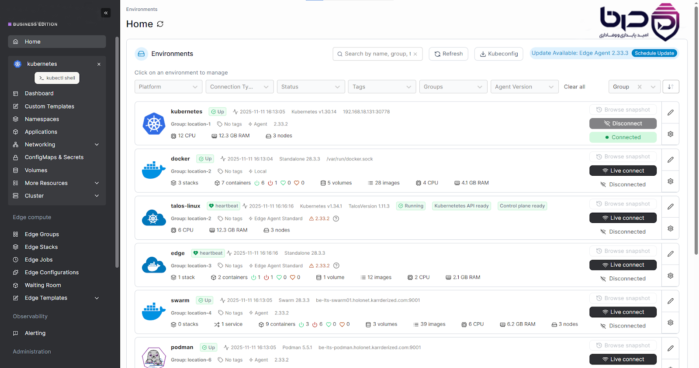Edit kubernetes environment with pencil icon
This screenshot has width=699, height=368.
pyautogui.click(x=670, y=112)
